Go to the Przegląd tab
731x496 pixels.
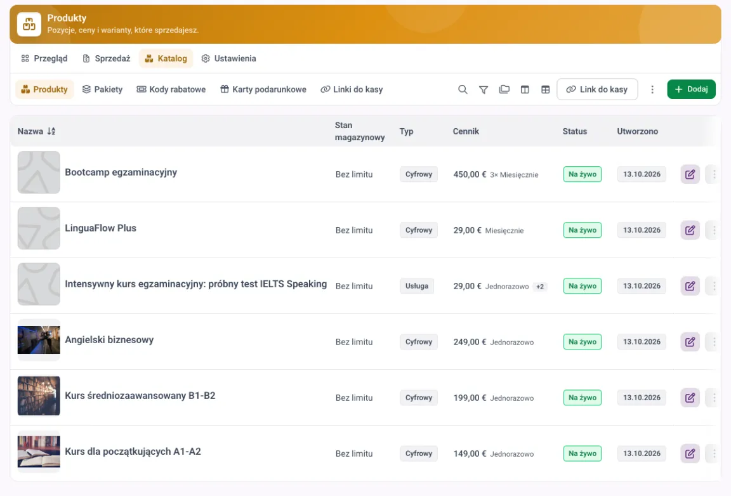click(44, 59)
